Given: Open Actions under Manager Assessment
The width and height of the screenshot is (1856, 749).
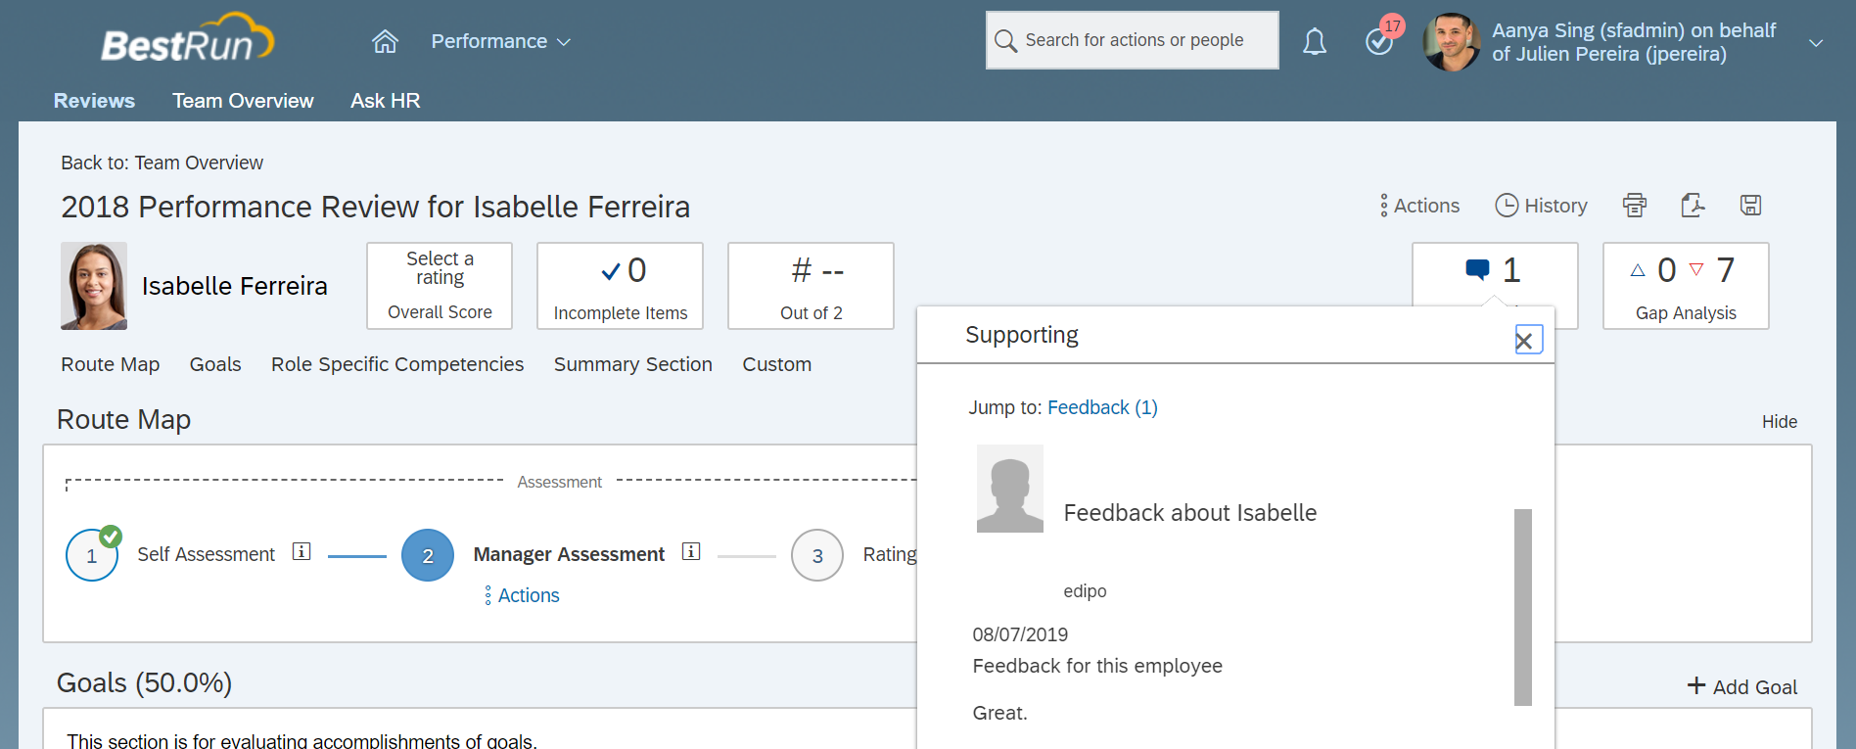Looking at the screenshot, I should click(523, 595).
